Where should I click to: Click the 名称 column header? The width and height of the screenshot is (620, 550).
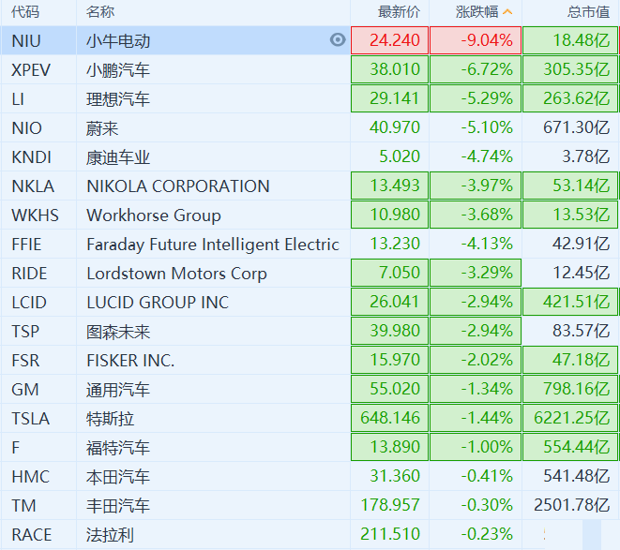pyautogui.click(x=100, y=12)
